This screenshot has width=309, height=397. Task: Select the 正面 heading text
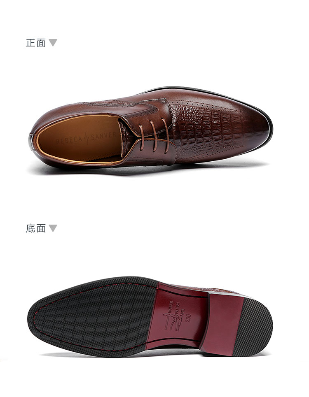[36, 43]
